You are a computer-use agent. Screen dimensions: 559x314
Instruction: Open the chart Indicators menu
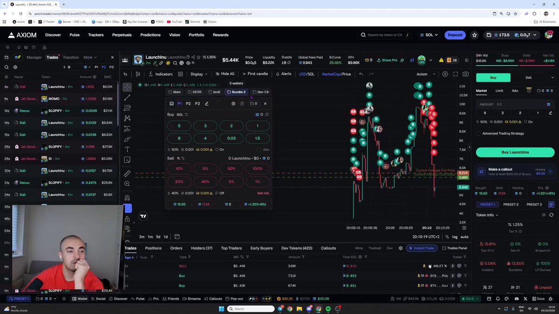tap(160, 74)
